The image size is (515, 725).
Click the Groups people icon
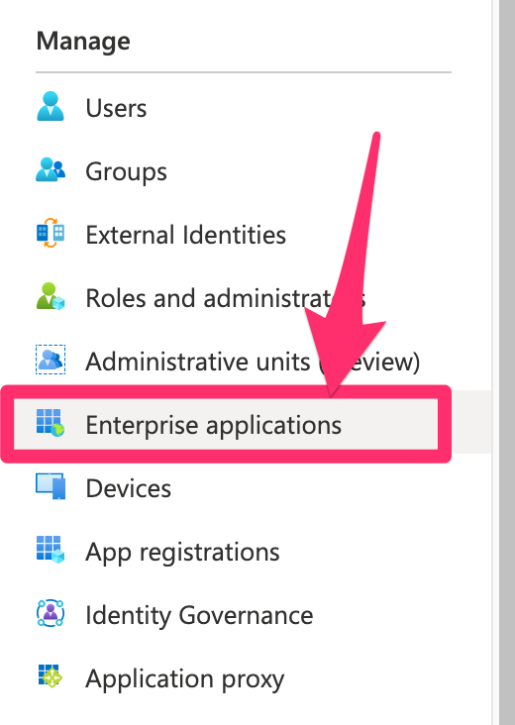coord(51,169)
